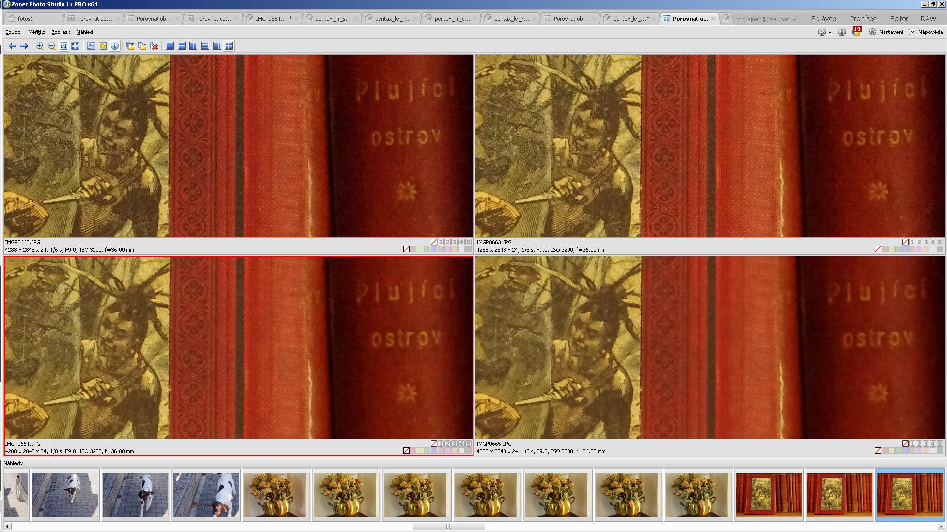This screenshot has height=532, width=947.
Task: Select the three vertical columns layout icon
Action: (x=217, y=46)
